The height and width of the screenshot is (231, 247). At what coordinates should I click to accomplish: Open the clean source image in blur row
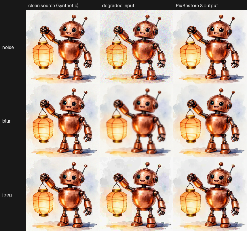point(63,120)
